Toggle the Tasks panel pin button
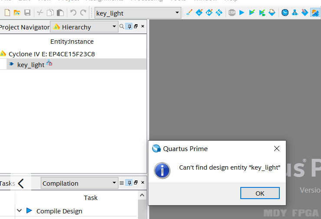Image resolution: width=321 pixels, height=219 pixels. (x=129, y=183)
